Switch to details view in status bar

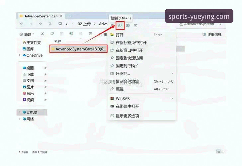coord(218,152)
